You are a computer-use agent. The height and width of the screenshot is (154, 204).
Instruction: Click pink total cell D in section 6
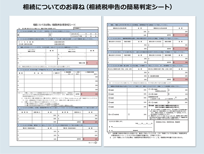click(90, 139)
